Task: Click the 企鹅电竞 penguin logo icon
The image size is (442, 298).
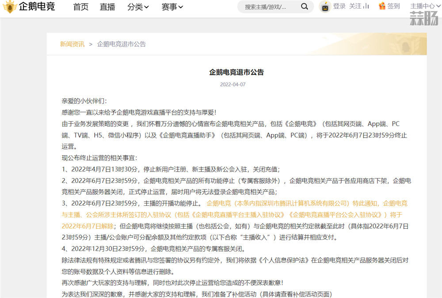Action: pyautogui.click(x=10, y=7)
